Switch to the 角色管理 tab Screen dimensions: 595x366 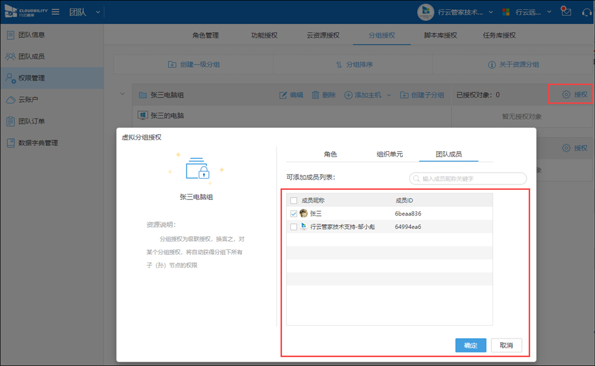tap(205, 35)
